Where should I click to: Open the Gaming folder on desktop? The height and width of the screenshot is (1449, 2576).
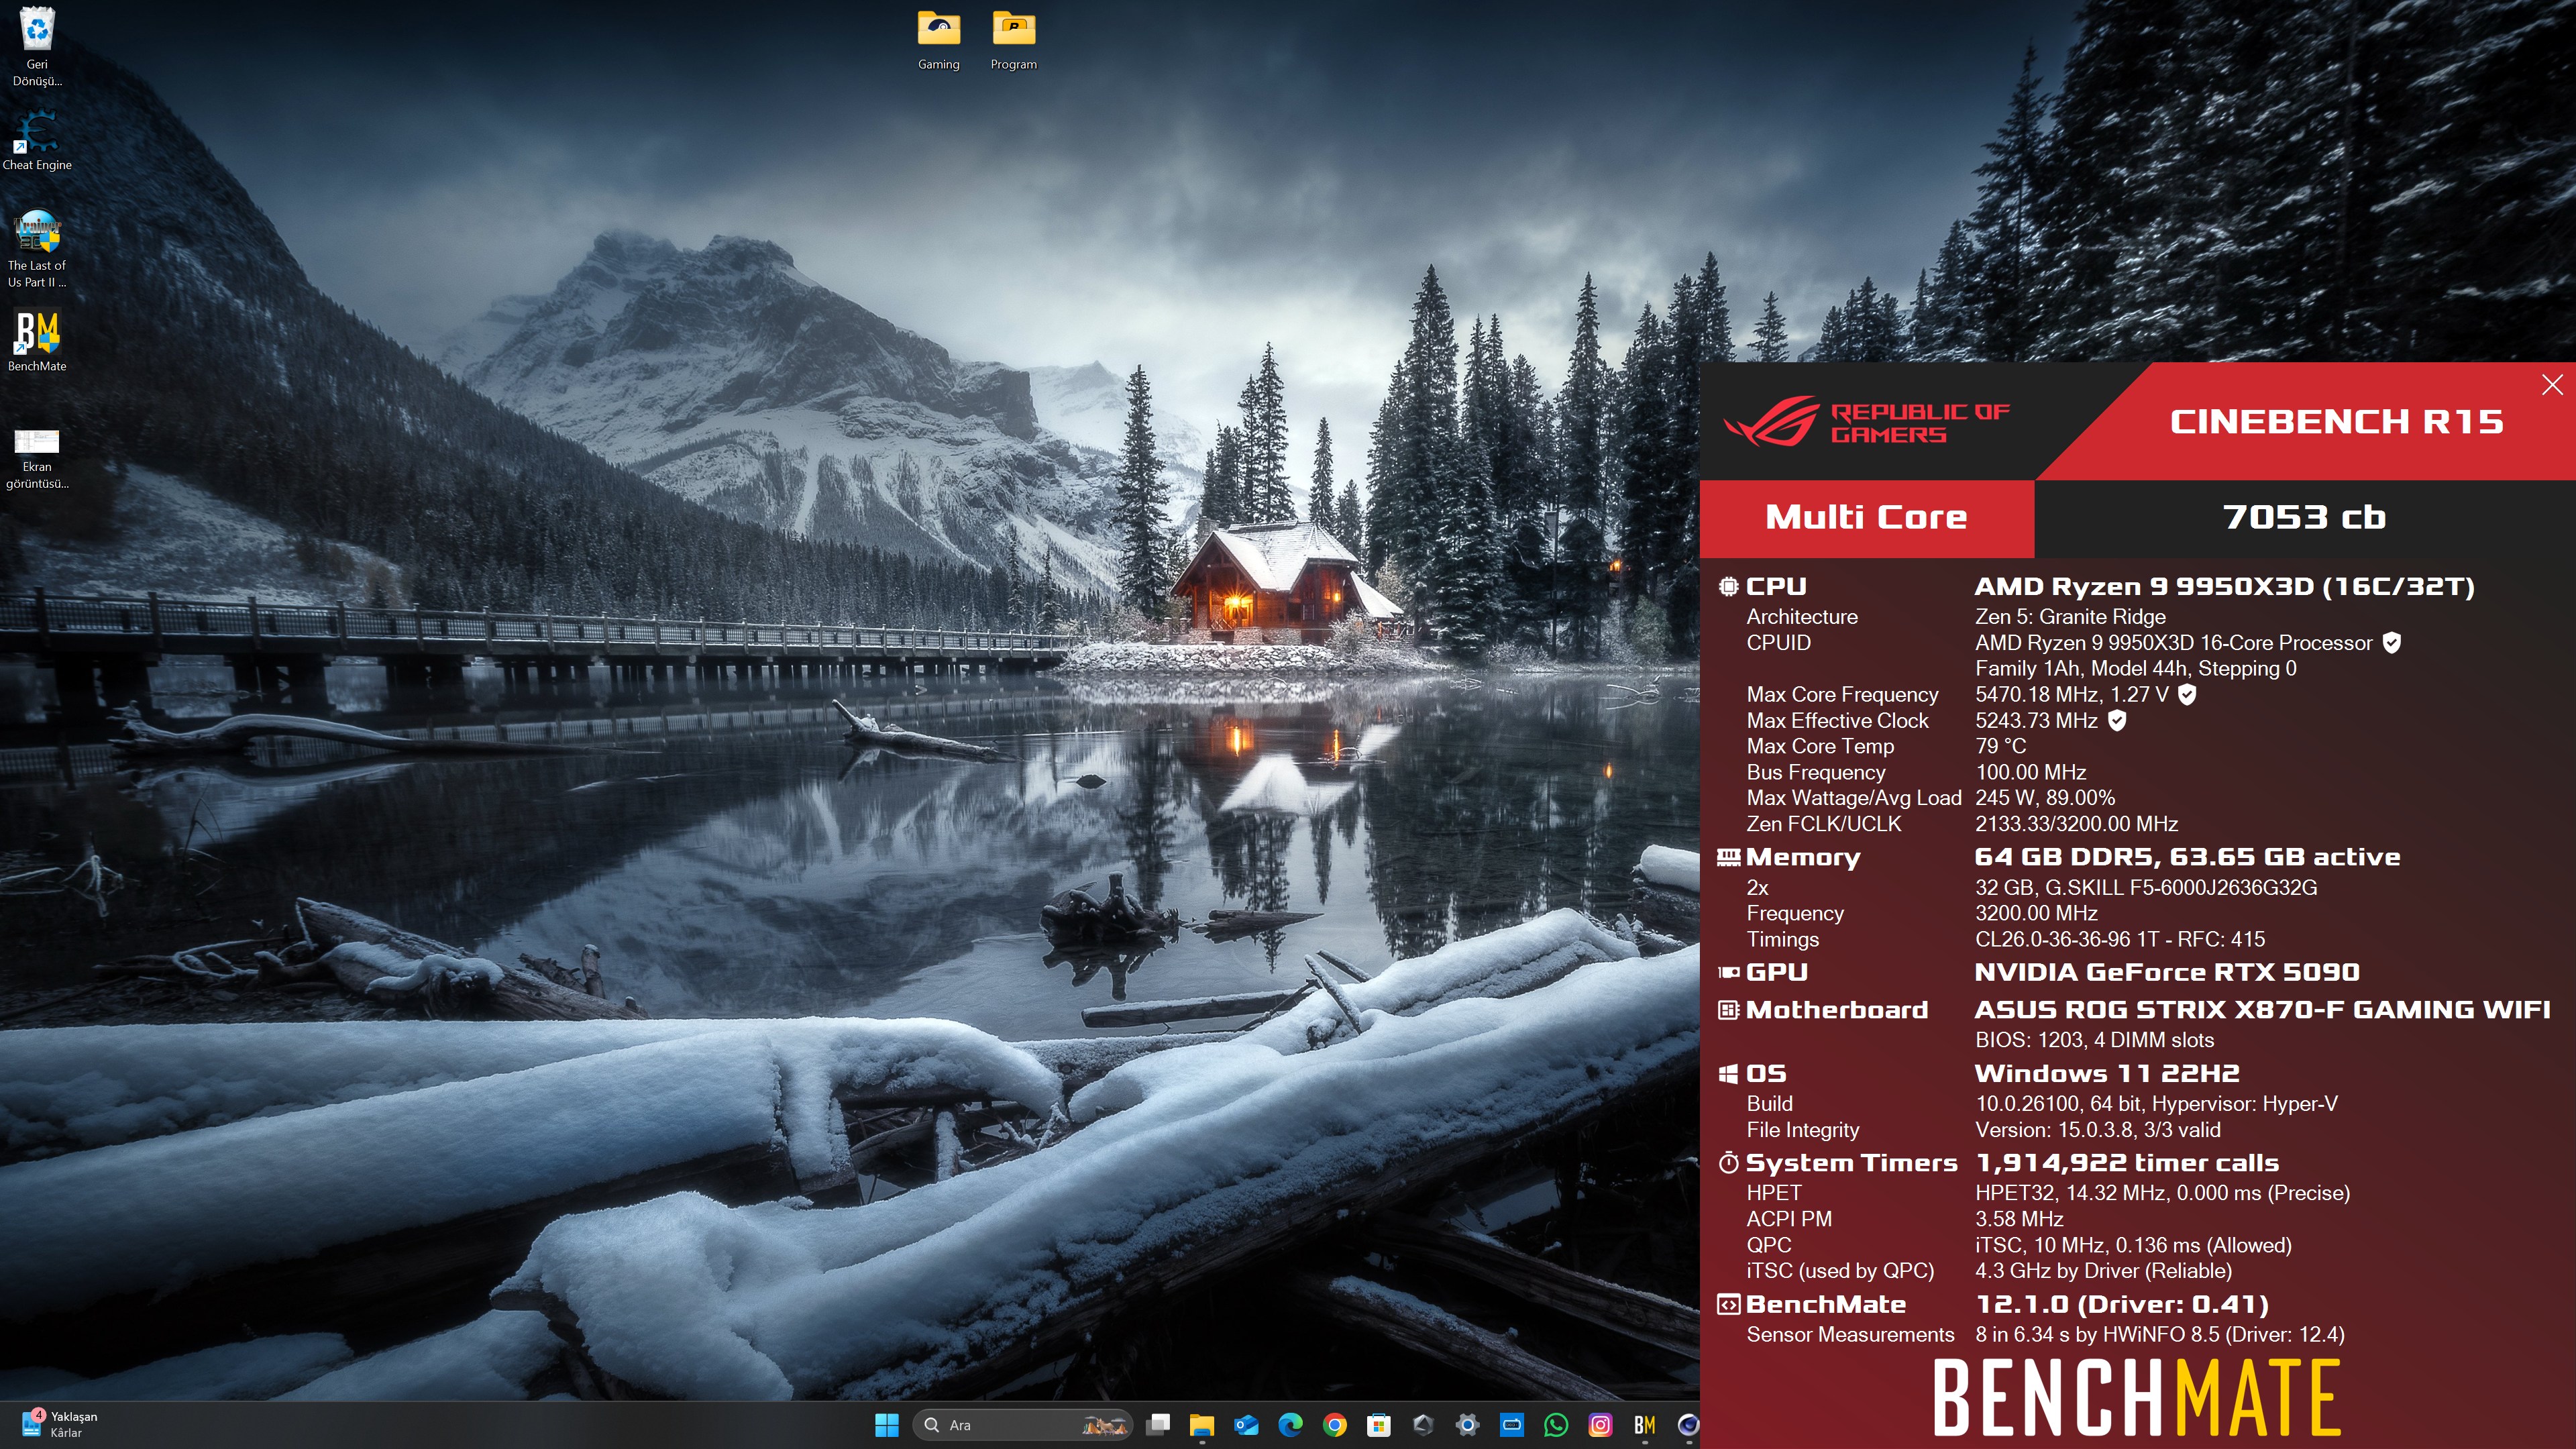pos(938,40)
